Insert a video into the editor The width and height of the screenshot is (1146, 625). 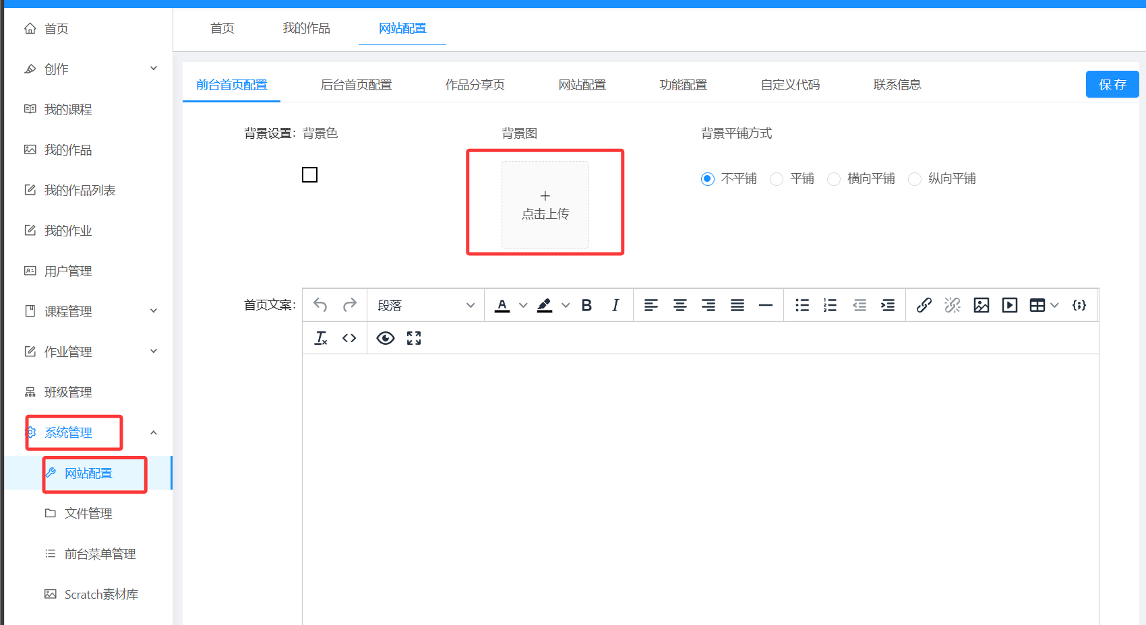pos(1009,305)
